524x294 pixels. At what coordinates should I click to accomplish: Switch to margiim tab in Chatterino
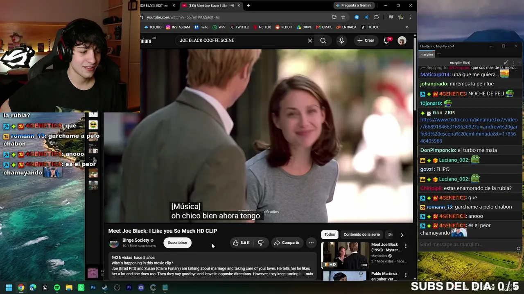pos(427,54)
